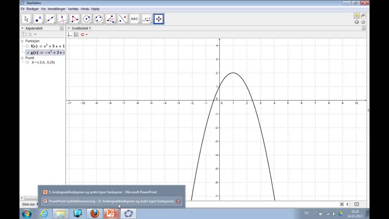The height and width of the screenshot is (219, 389).
Task: Open the Windows Start menu
Action: 27,214
